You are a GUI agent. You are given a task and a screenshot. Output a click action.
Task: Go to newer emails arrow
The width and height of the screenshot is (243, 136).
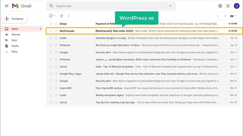pyautogui.click(x=218, y=16)
